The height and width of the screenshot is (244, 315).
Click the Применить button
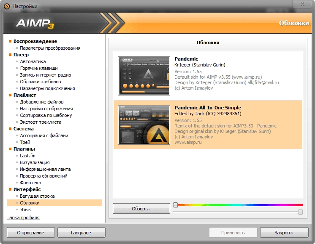[x=233, y=233]
